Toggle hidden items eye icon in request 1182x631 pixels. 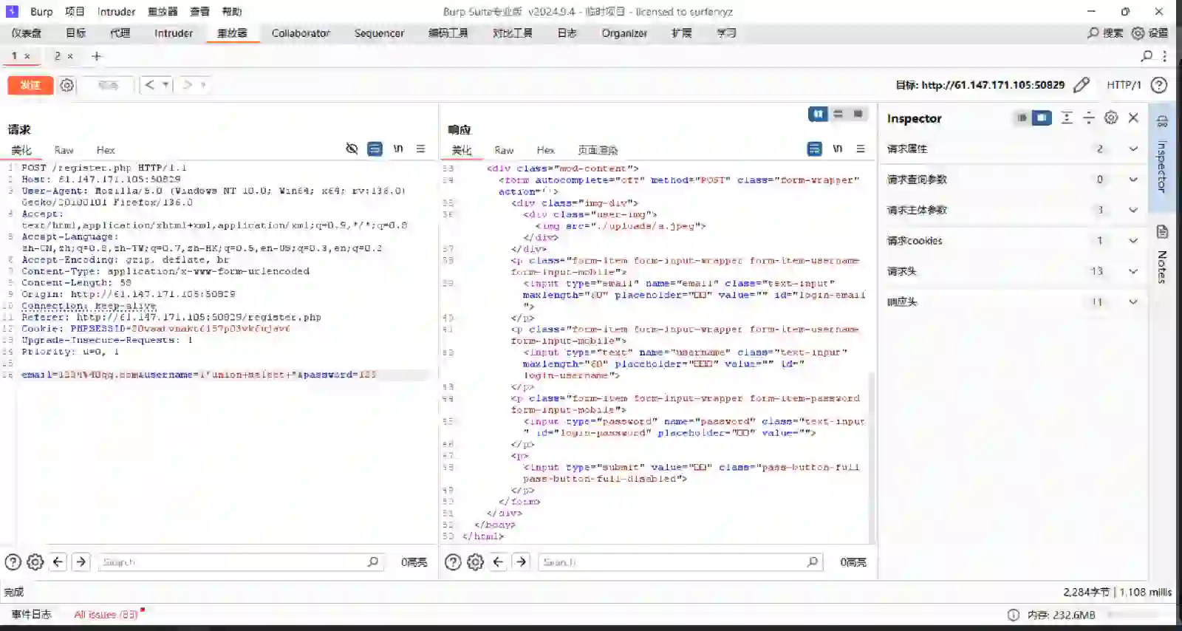(352, 149)
